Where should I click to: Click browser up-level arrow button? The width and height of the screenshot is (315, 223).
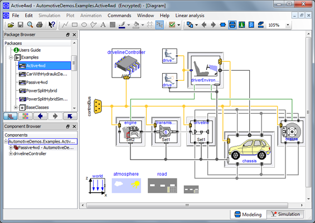[x=70, y=116]
